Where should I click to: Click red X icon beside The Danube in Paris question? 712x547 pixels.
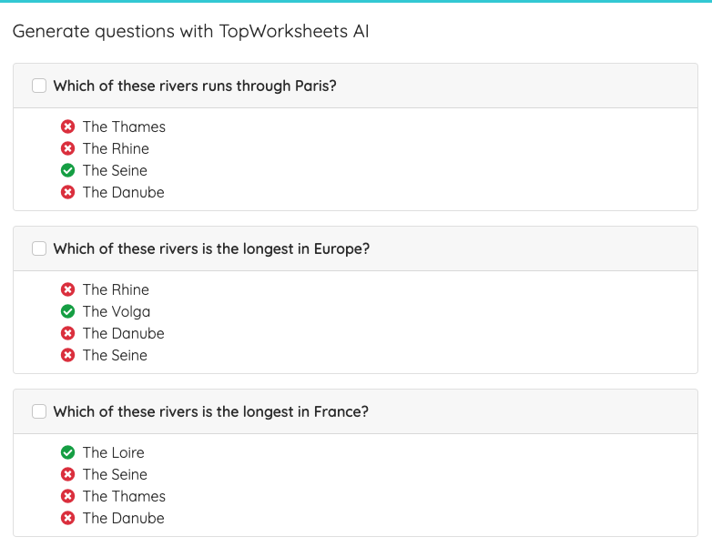tap(67, 192)
